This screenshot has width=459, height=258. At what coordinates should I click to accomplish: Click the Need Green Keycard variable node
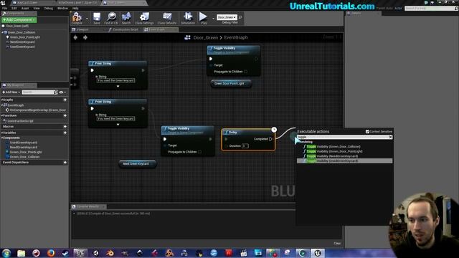138,164
